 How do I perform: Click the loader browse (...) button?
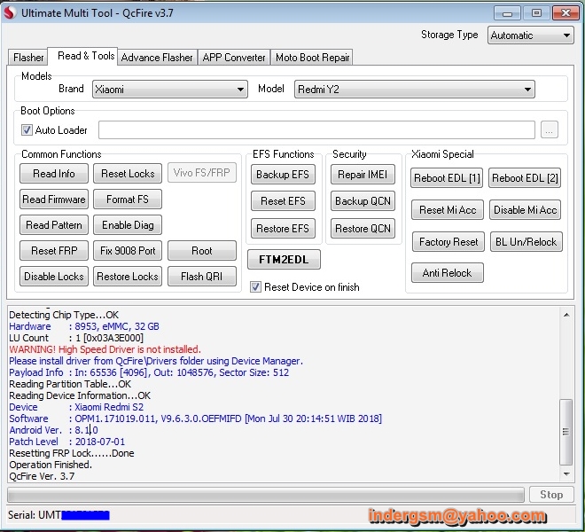(550, 129)
